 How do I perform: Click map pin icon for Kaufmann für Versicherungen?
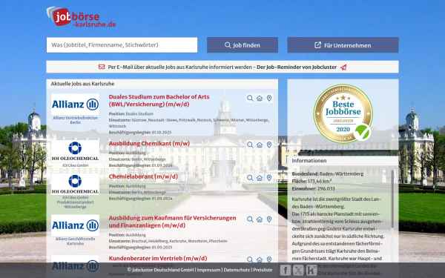click(269, 219)
